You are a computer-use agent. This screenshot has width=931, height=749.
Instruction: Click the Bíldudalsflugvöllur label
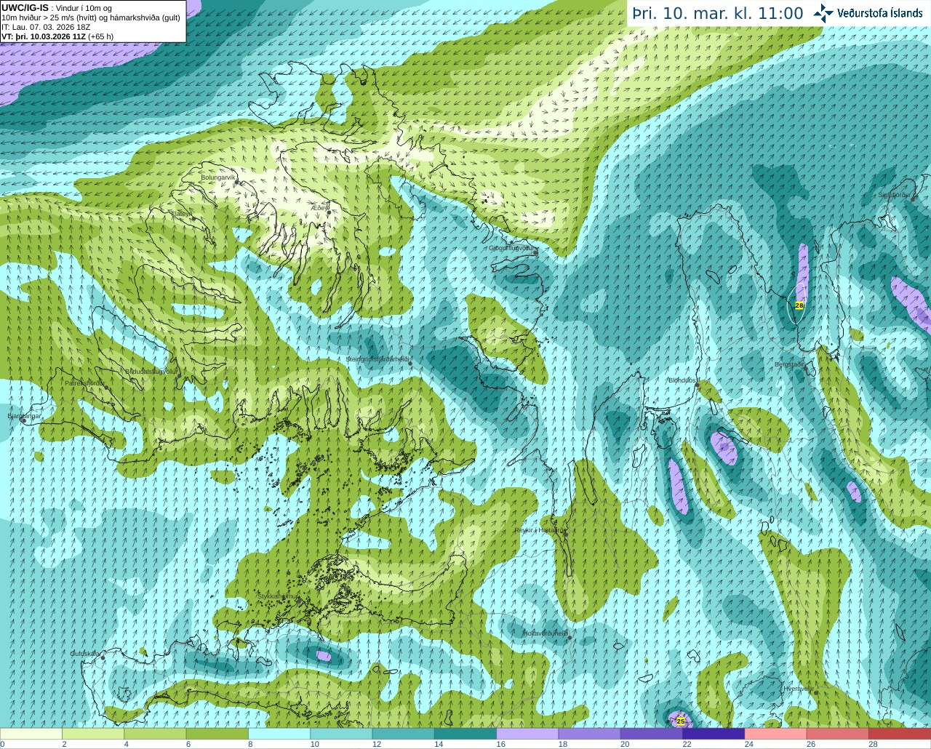(151, 371)
